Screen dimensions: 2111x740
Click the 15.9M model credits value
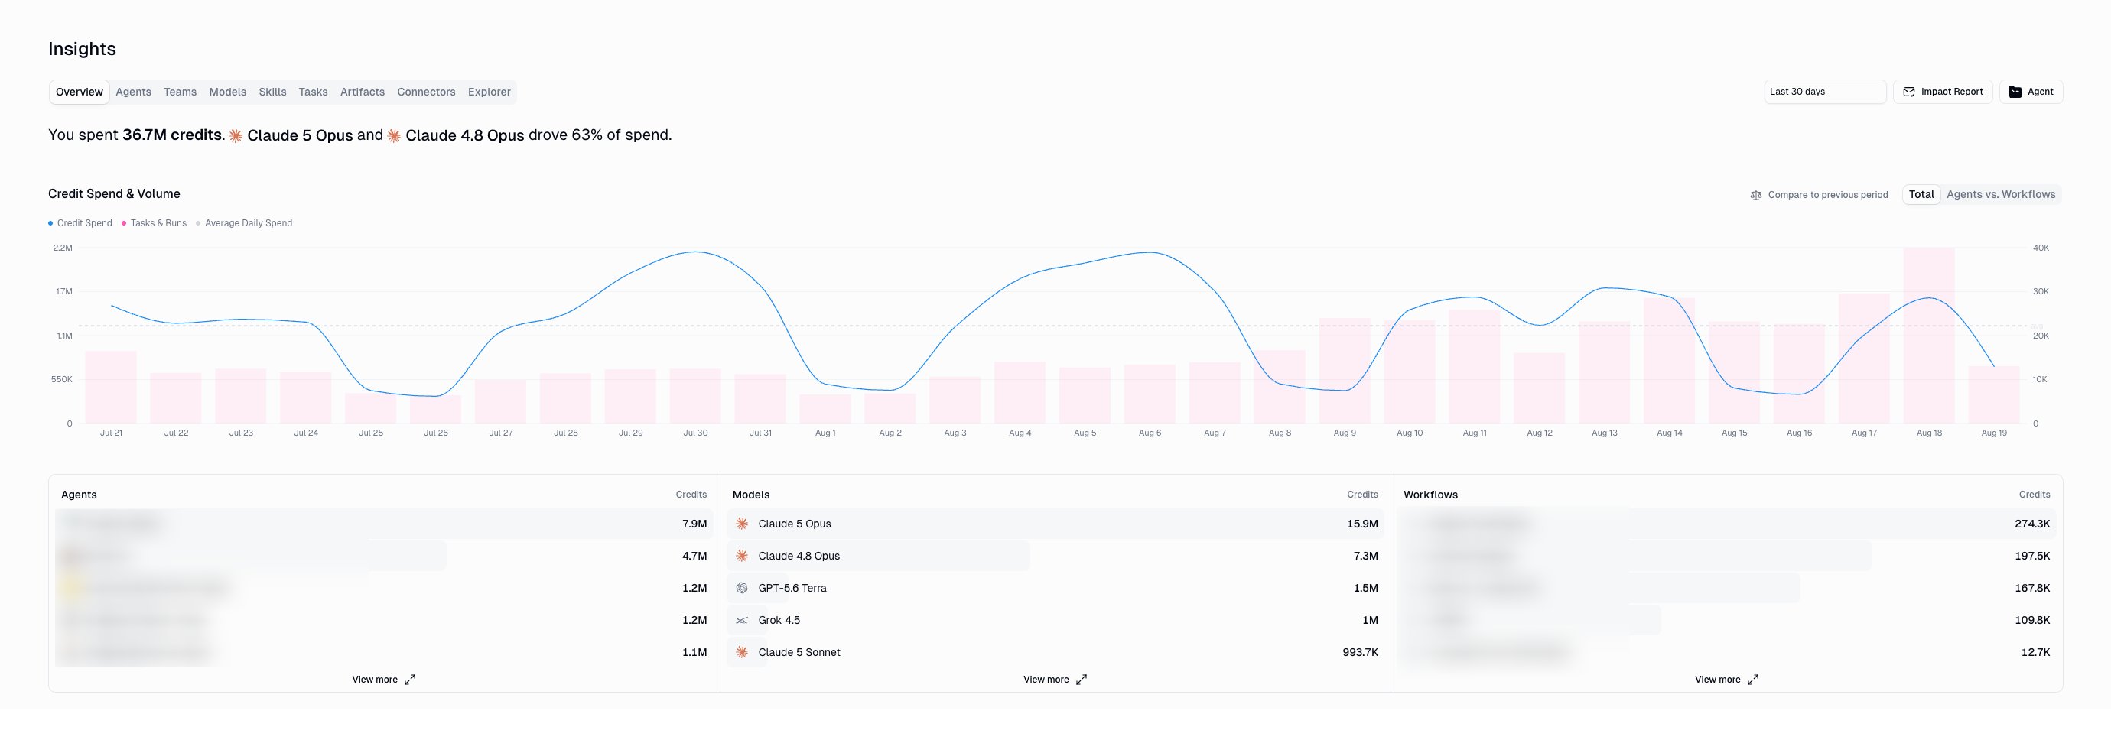[1362, 524]
